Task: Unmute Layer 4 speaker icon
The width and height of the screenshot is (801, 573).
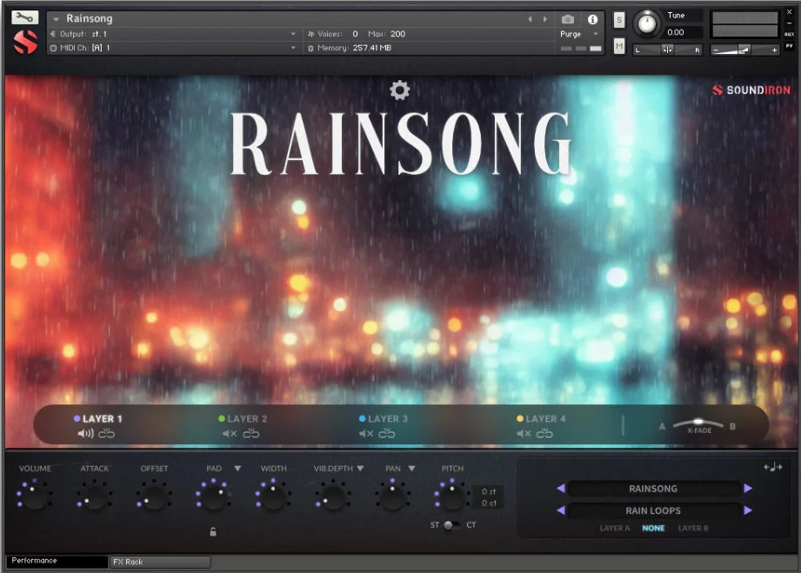Action: (x=524, y=434)
